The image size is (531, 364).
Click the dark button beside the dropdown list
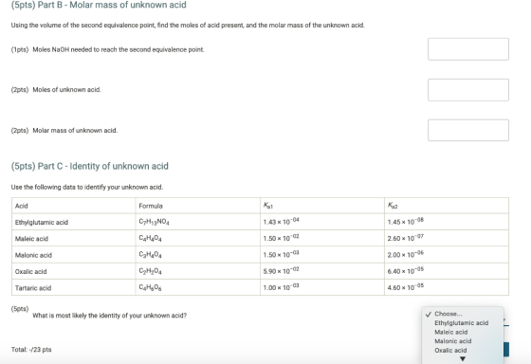click(506, 350)
